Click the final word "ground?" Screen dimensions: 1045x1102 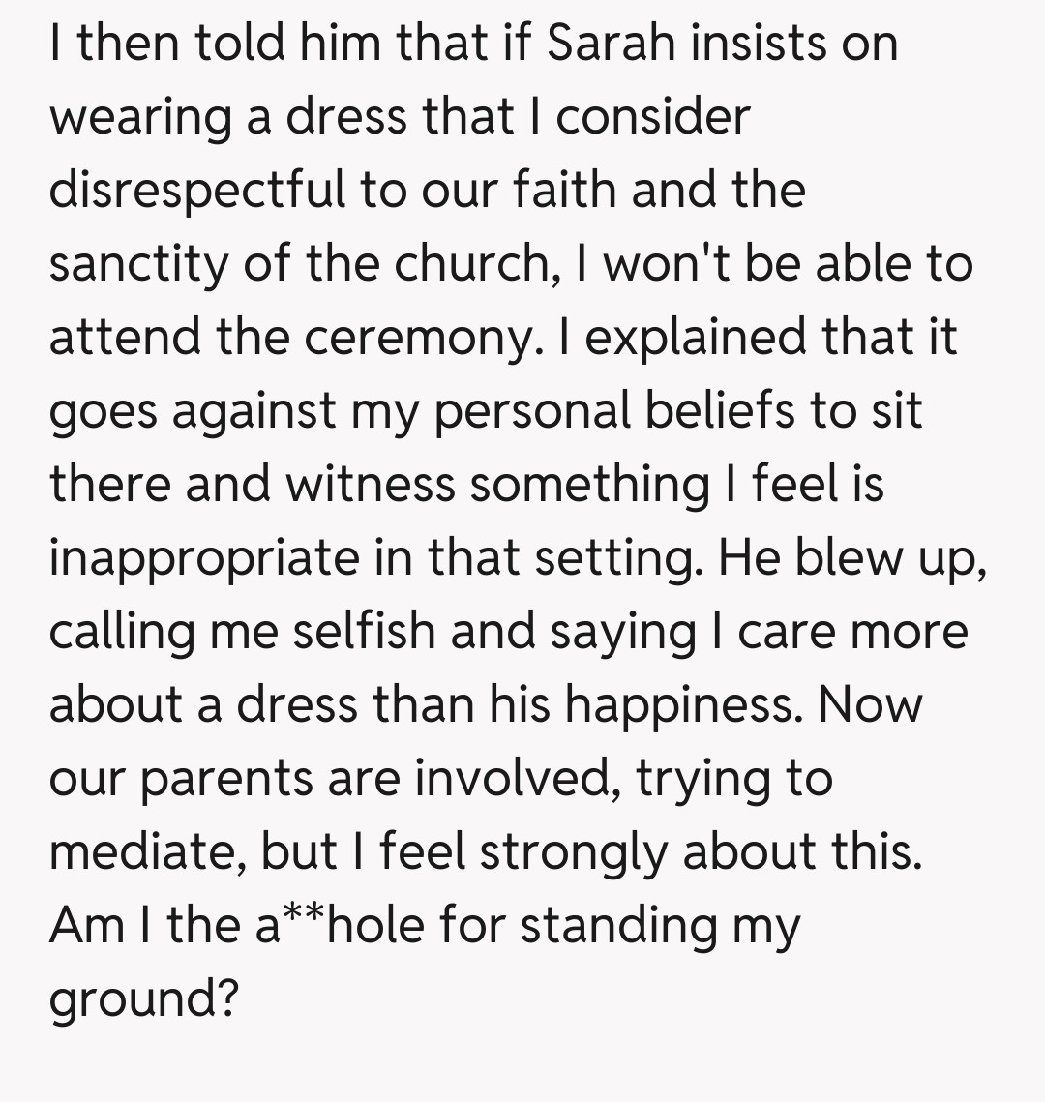(x=143, y=998)
